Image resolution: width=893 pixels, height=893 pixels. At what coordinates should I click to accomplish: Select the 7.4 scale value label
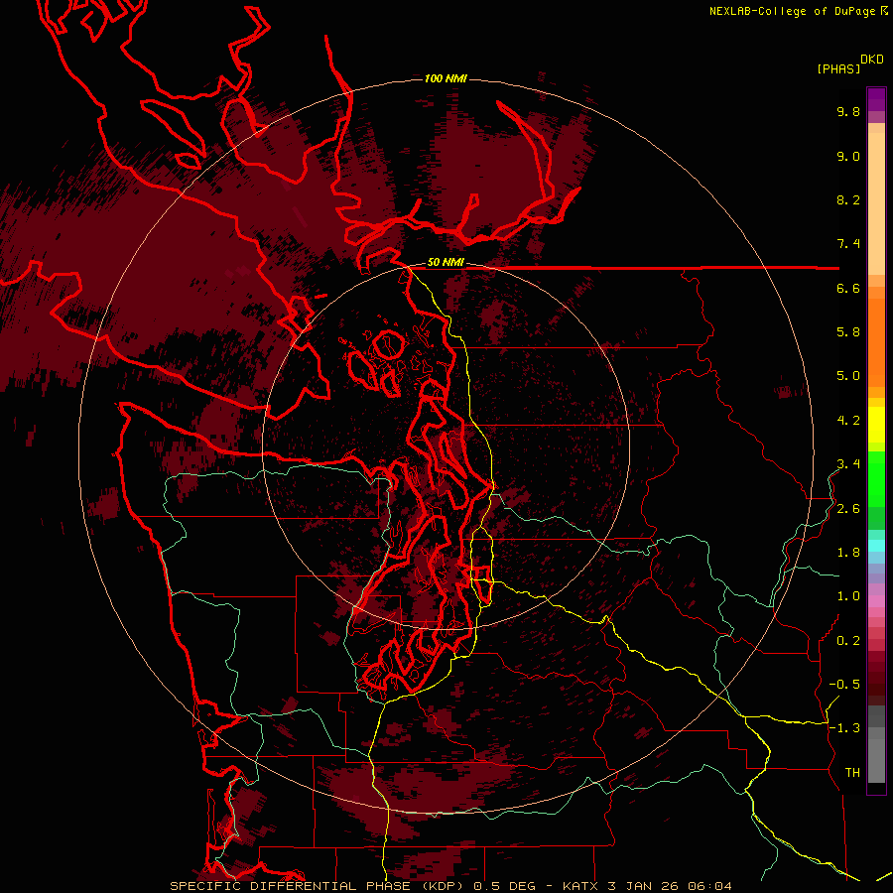tap(848, 244)
